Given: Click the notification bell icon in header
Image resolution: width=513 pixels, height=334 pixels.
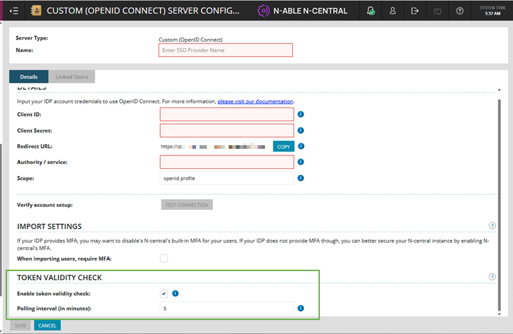Looking at the screenshot, I should pos(371,11).
